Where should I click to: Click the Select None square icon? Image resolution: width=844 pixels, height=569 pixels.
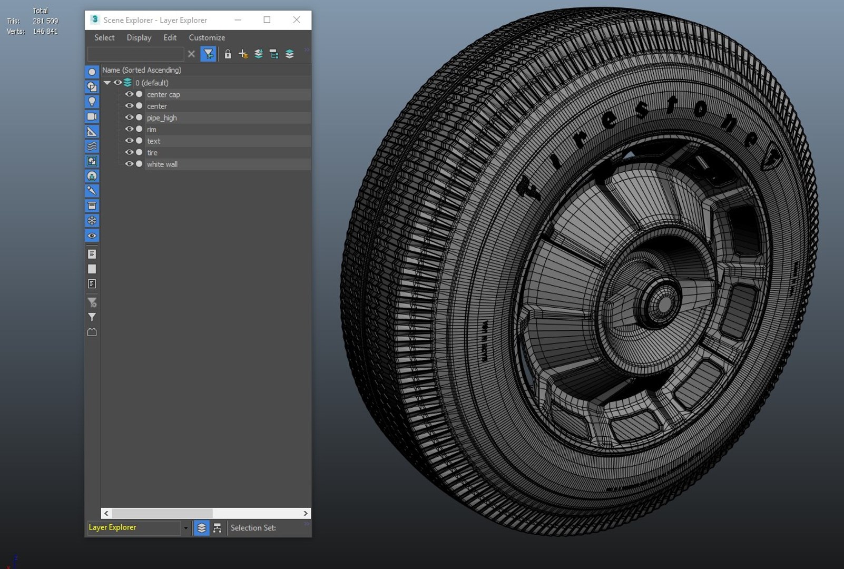click(92, 269)
